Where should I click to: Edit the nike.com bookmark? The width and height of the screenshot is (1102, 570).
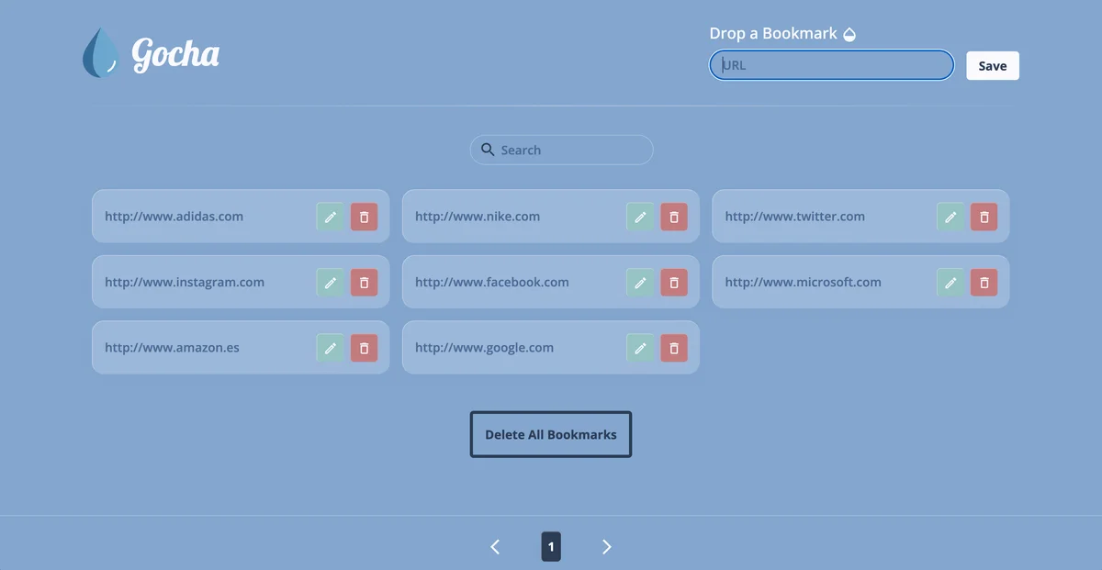coord(640,217)
